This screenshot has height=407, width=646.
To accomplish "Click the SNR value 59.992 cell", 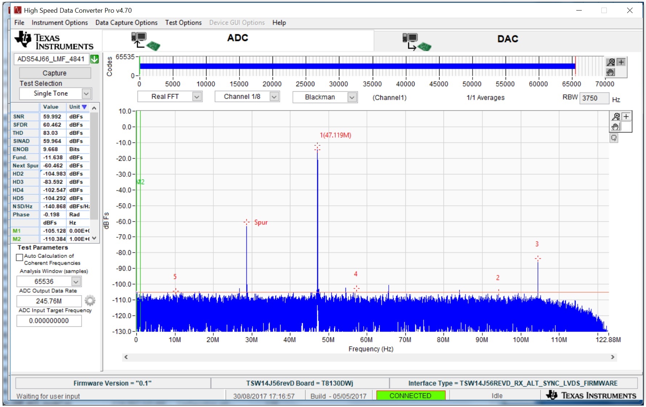I will 53,117.
